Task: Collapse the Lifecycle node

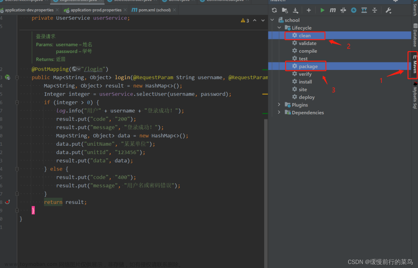Action: point(279,28)
